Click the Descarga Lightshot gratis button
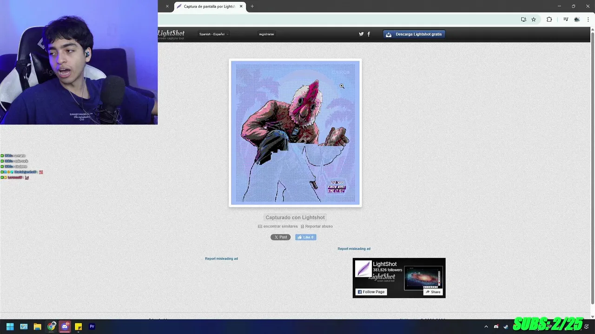The width and height of the screenshot is (595, 334). [x=414, y=34]
